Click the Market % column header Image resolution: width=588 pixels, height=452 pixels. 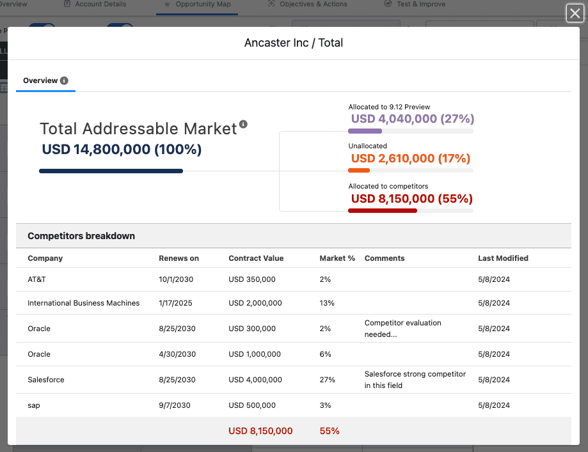click(337, 258)
